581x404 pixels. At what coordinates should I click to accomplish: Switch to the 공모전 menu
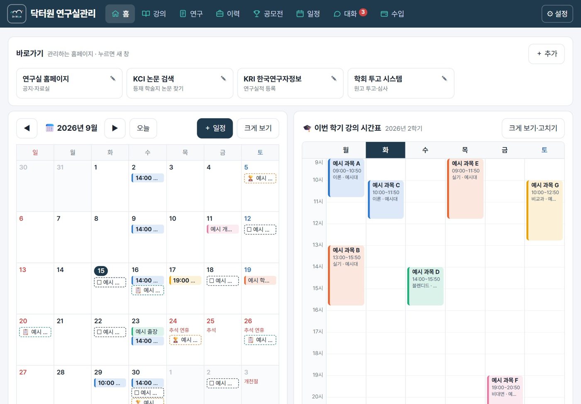(268, 14)
